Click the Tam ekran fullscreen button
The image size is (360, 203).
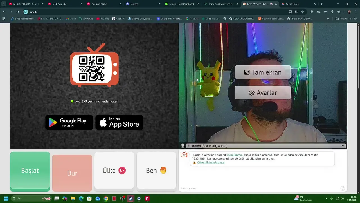pyautogui.click(x=263, y=72)
